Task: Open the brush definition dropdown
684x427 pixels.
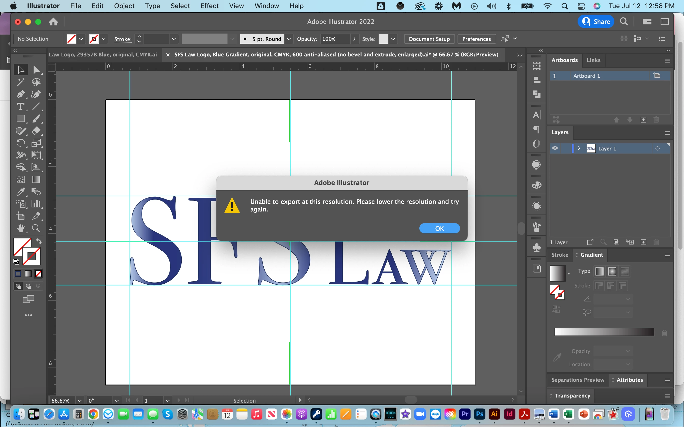Action: 289,39
